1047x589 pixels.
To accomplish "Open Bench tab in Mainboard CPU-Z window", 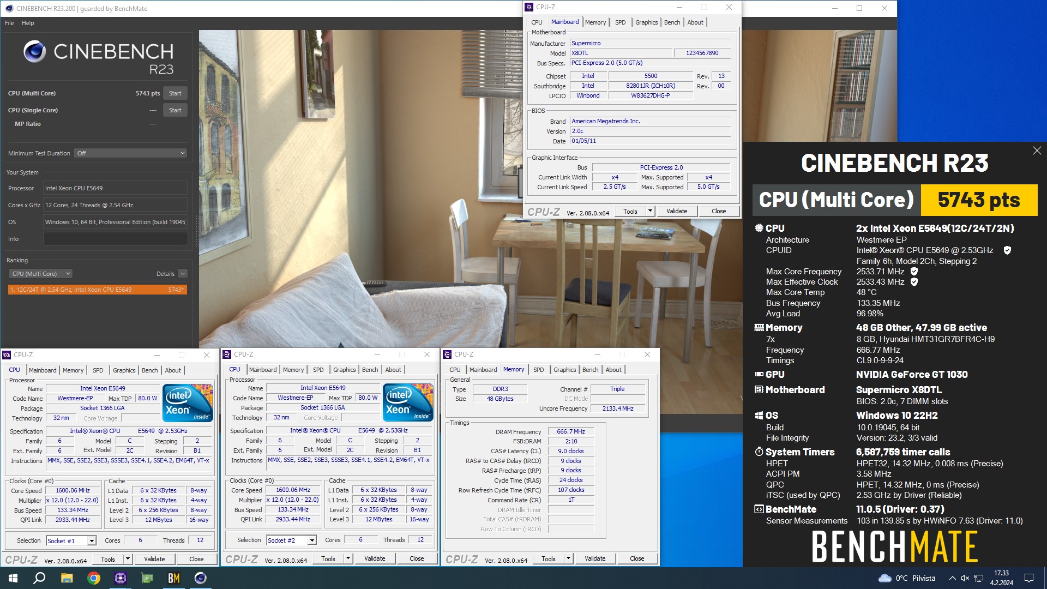I will (x=672, y=22).
